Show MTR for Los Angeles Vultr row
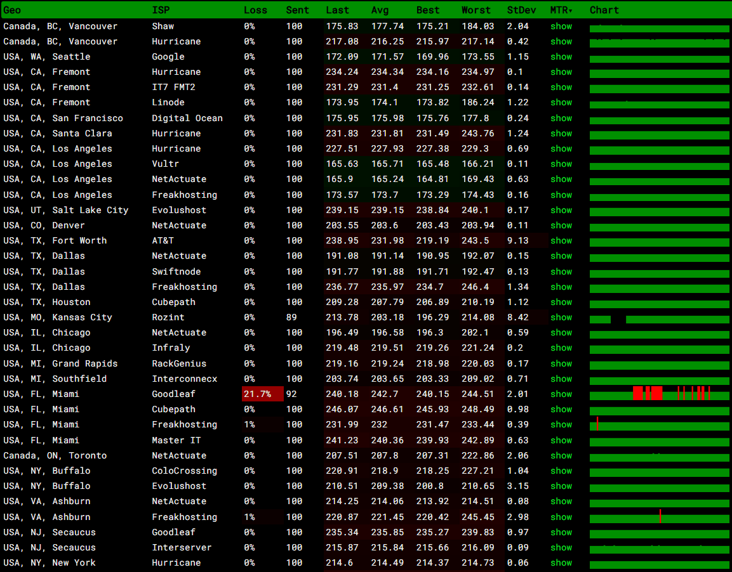Viewport: 732px width, 572px height. tap(561, 164)
